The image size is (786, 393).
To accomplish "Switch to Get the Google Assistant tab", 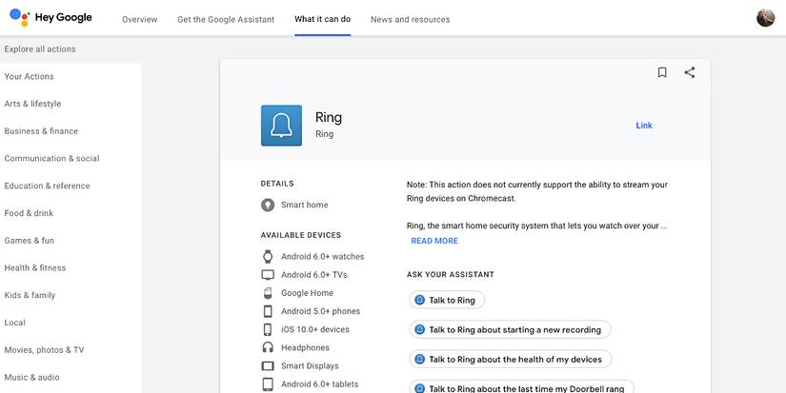I will [x=226, y=19].
